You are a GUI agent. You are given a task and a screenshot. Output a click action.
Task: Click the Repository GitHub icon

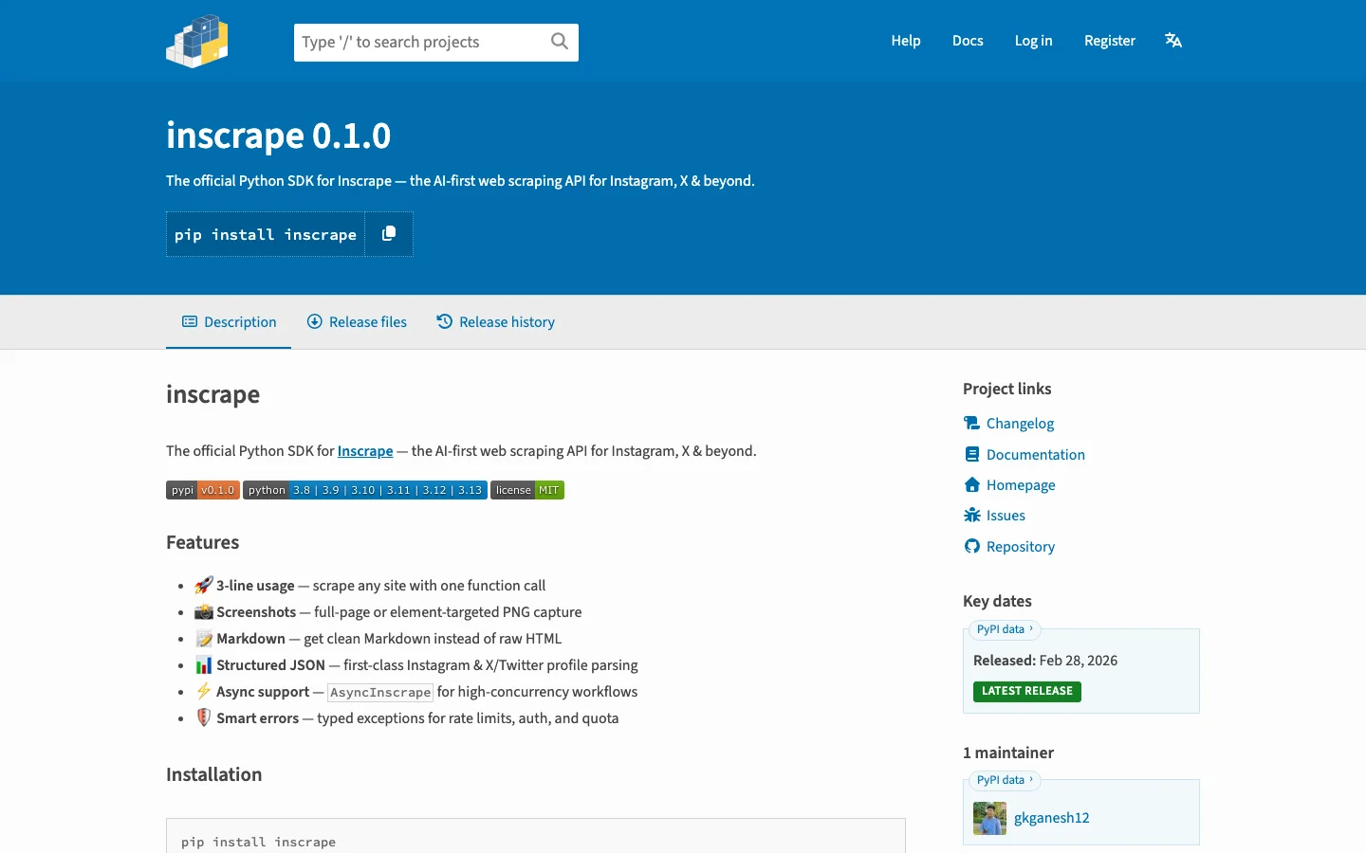(x=971, y=547)
